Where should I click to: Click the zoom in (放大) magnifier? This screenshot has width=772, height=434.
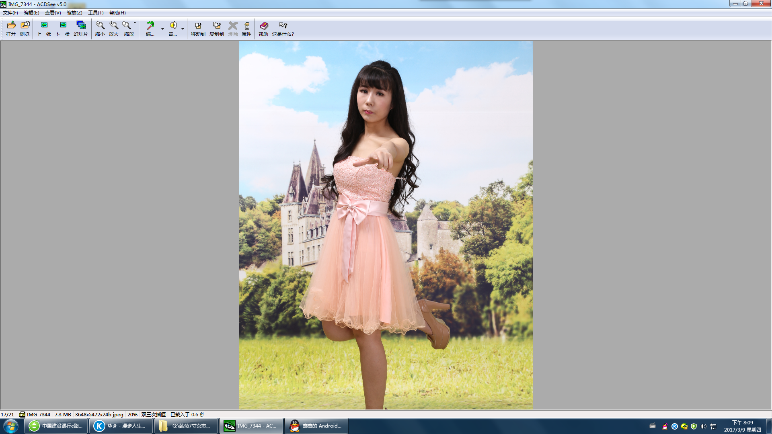click(x=114, y=29)
